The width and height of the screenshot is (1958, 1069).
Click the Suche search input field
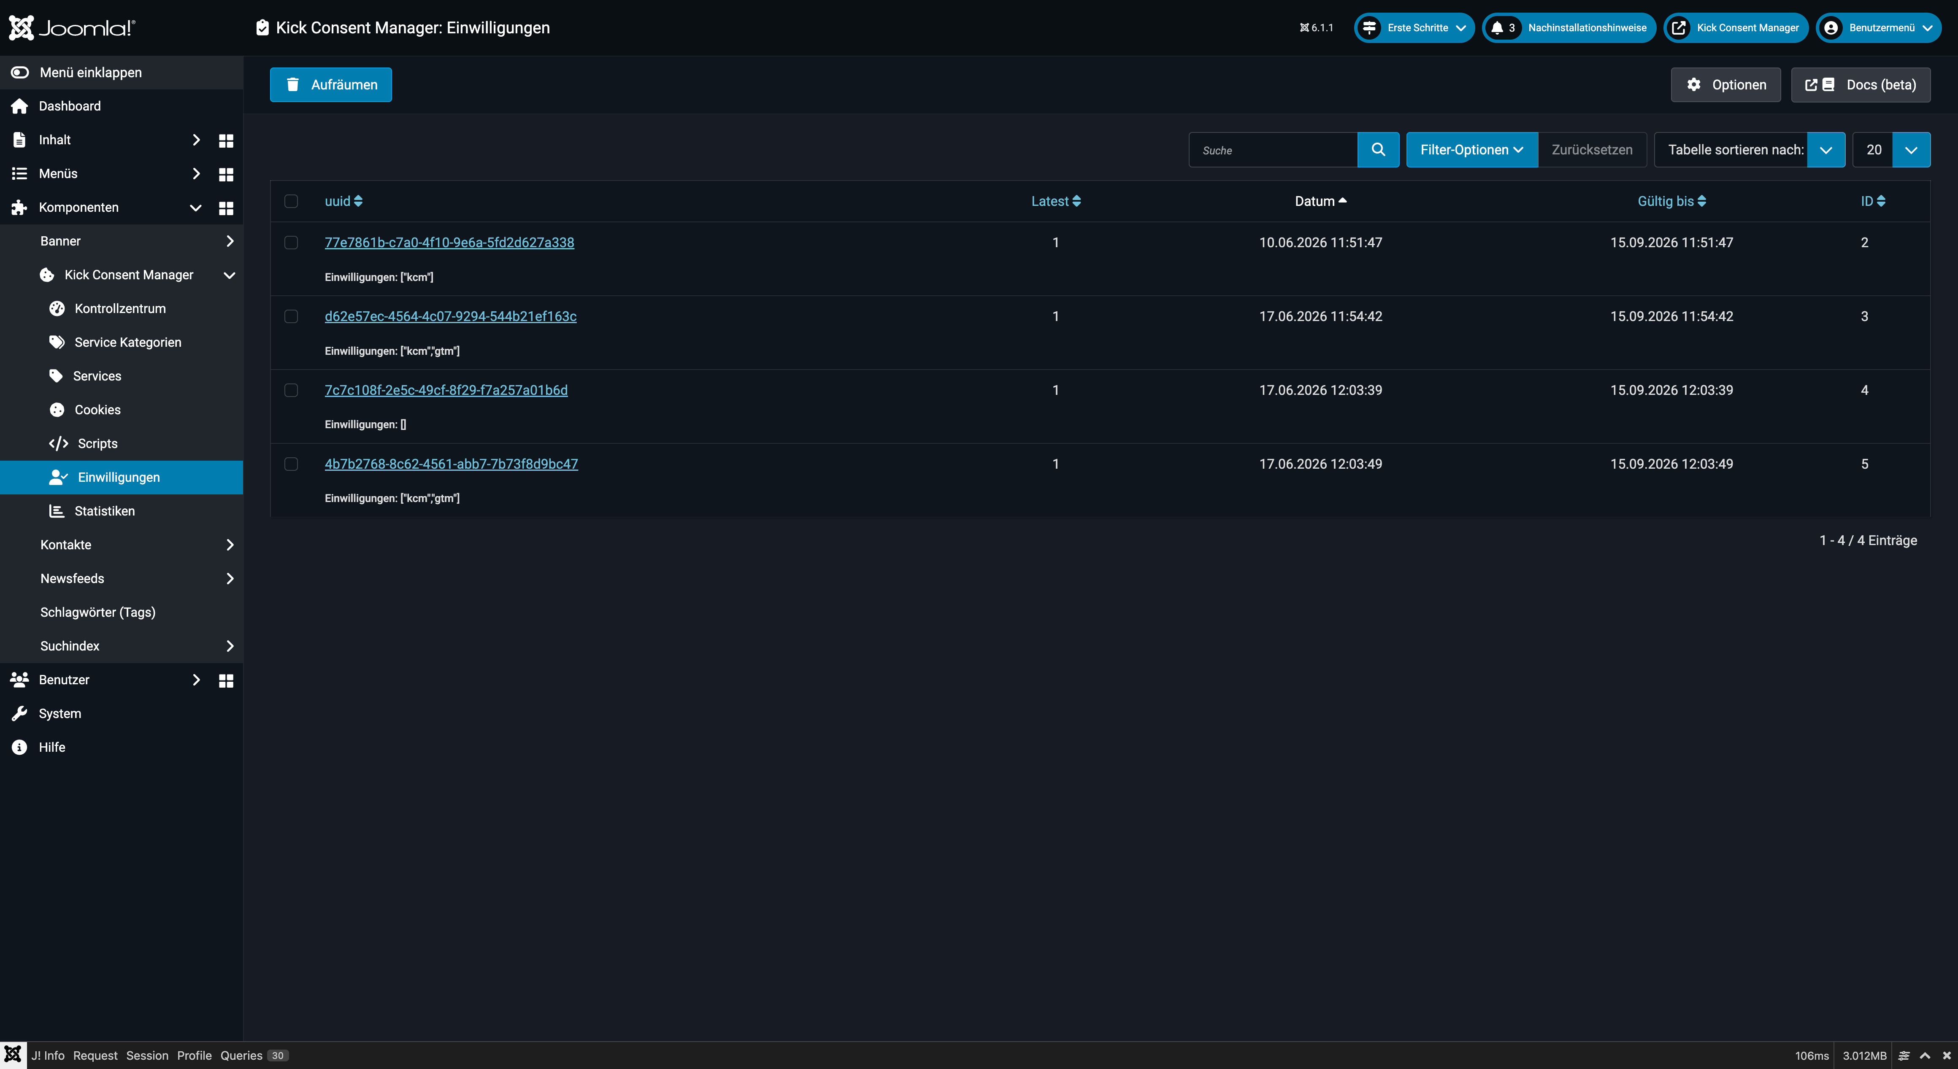[x=1273, y=150]
